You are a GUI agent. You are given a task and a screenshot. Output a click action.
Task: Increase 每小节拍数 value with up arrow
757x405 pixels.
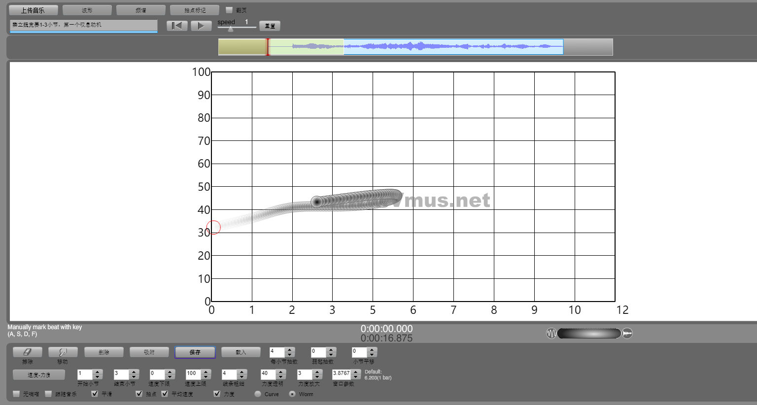290,350
